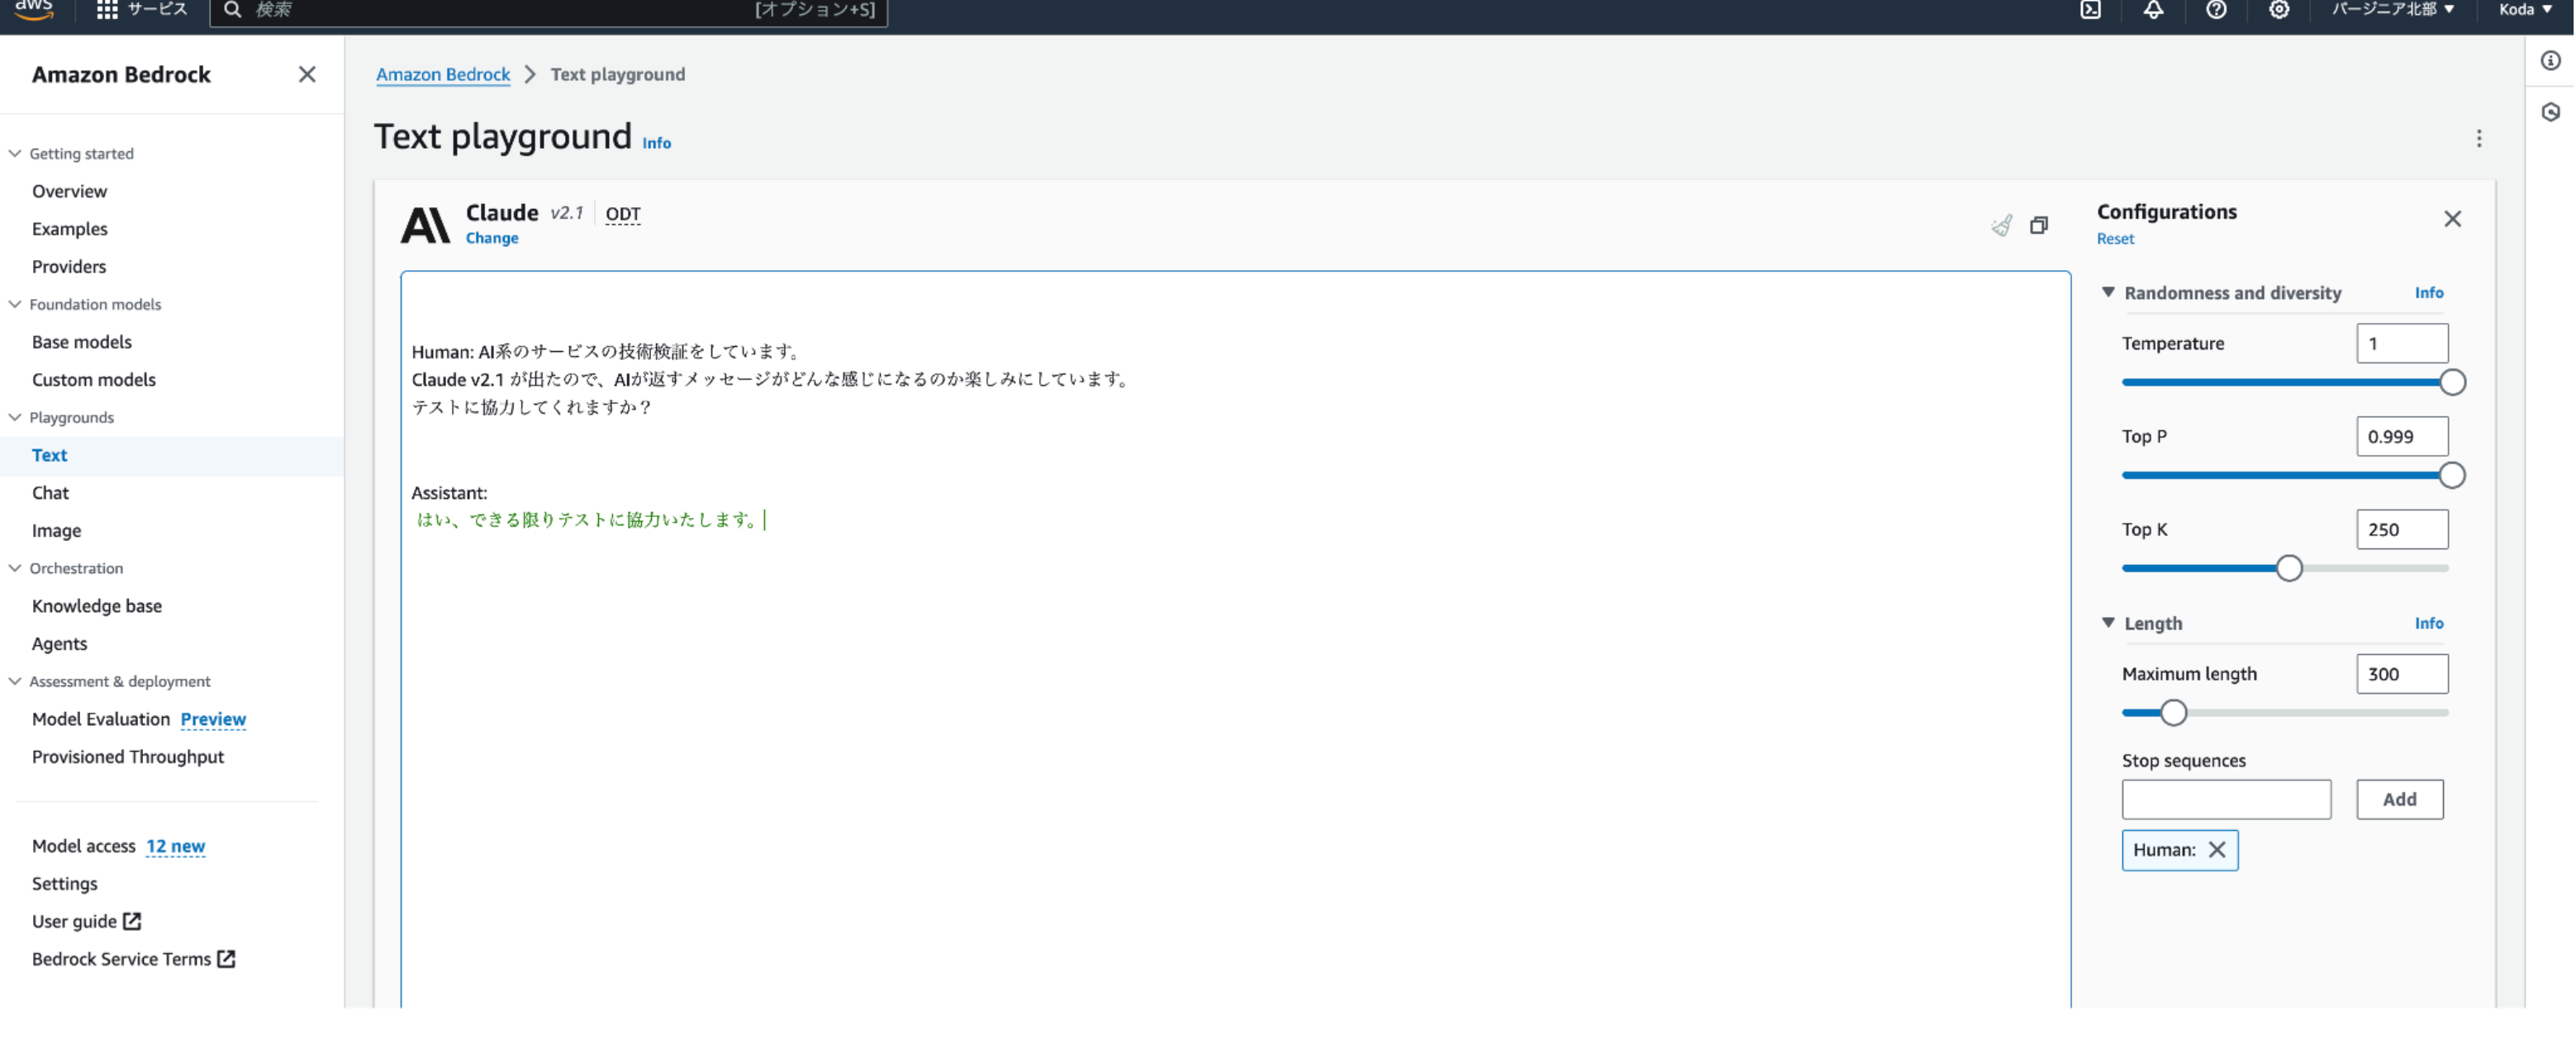Click the three-dot options menu
2576x1044 pixels.
point(2478,138)
